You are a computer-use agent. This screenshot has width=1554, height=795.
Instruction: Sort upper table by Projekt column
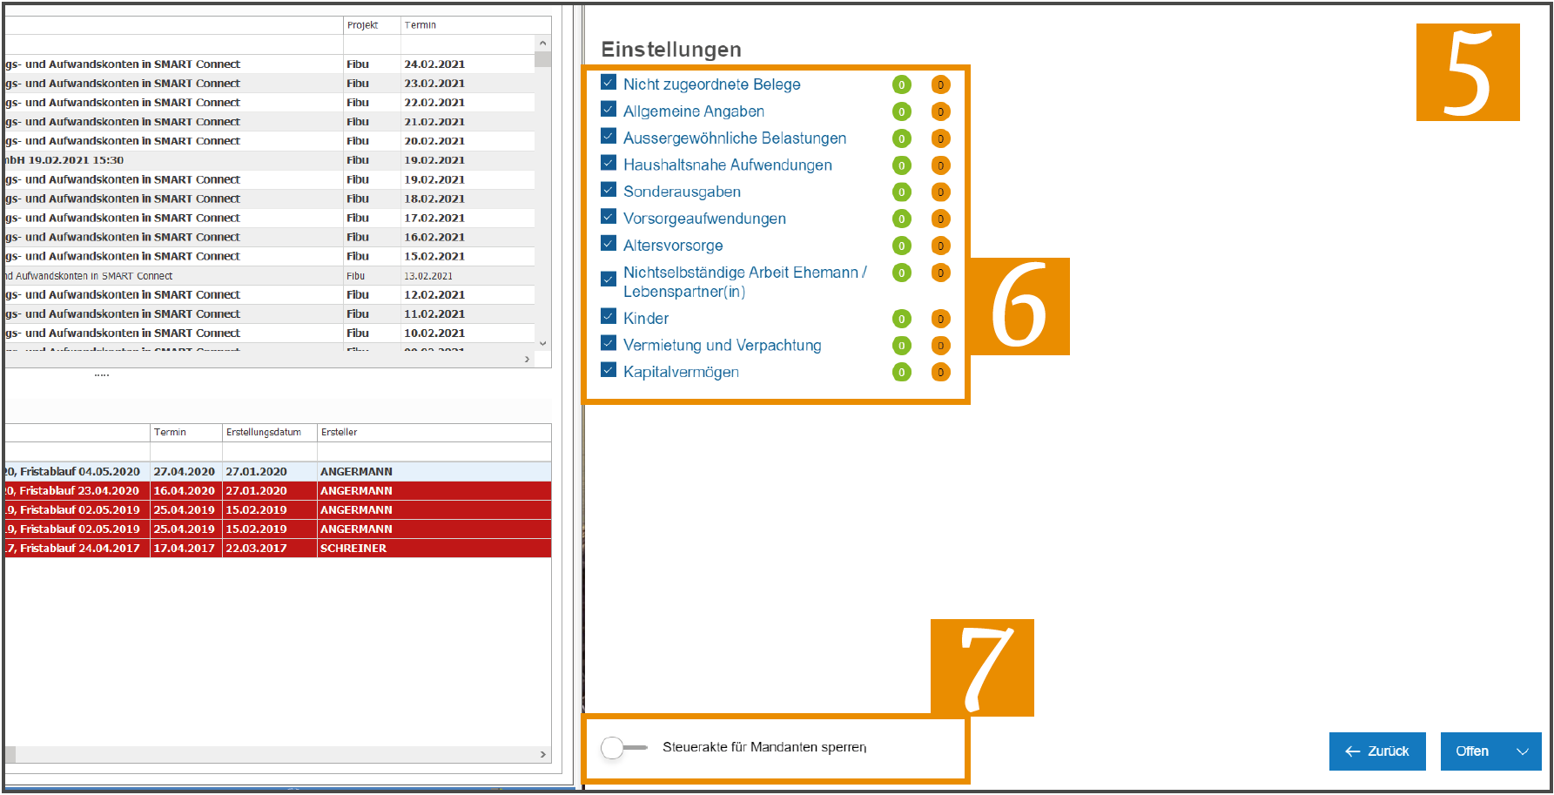click(372, 25)
